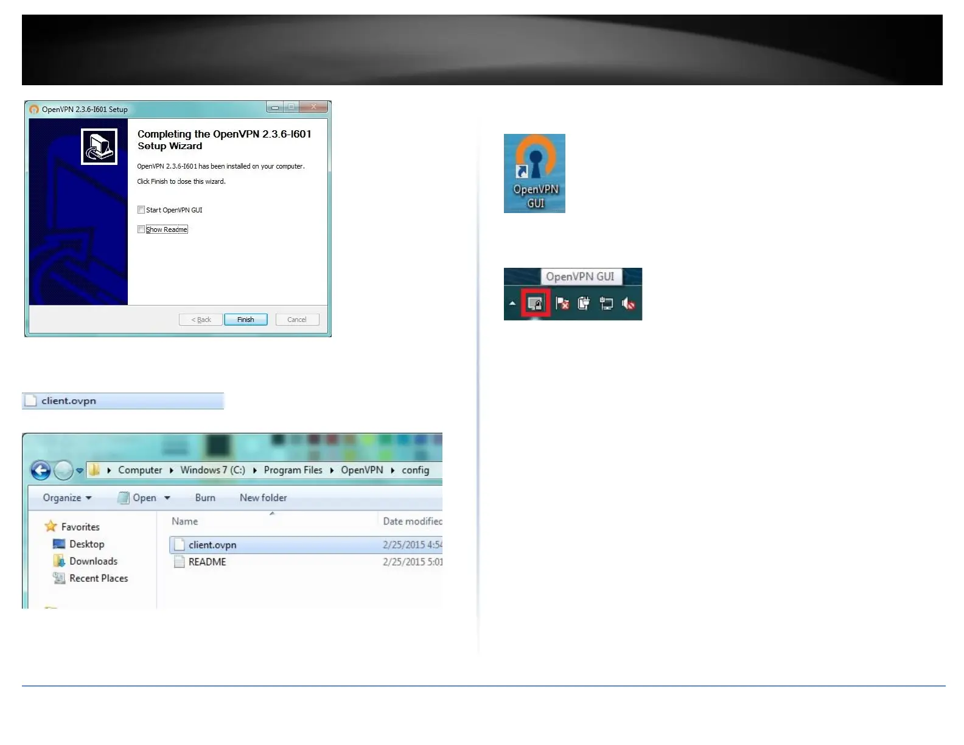Expand the arrow before config breadcrumb
Viewport: 964px width, 745px height.
393,470
